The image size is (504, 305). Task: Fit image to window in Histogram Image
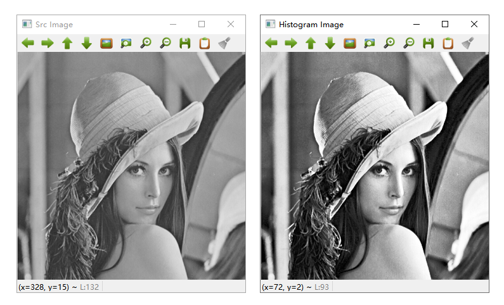[370, 43]
